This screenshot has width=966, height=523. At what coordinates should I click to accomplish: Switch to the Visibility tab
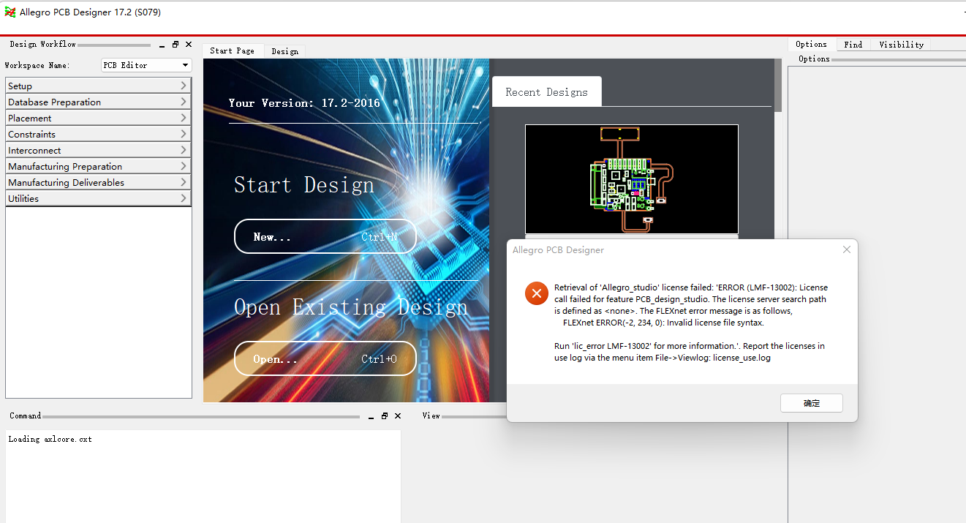click(x=901, y=45)
